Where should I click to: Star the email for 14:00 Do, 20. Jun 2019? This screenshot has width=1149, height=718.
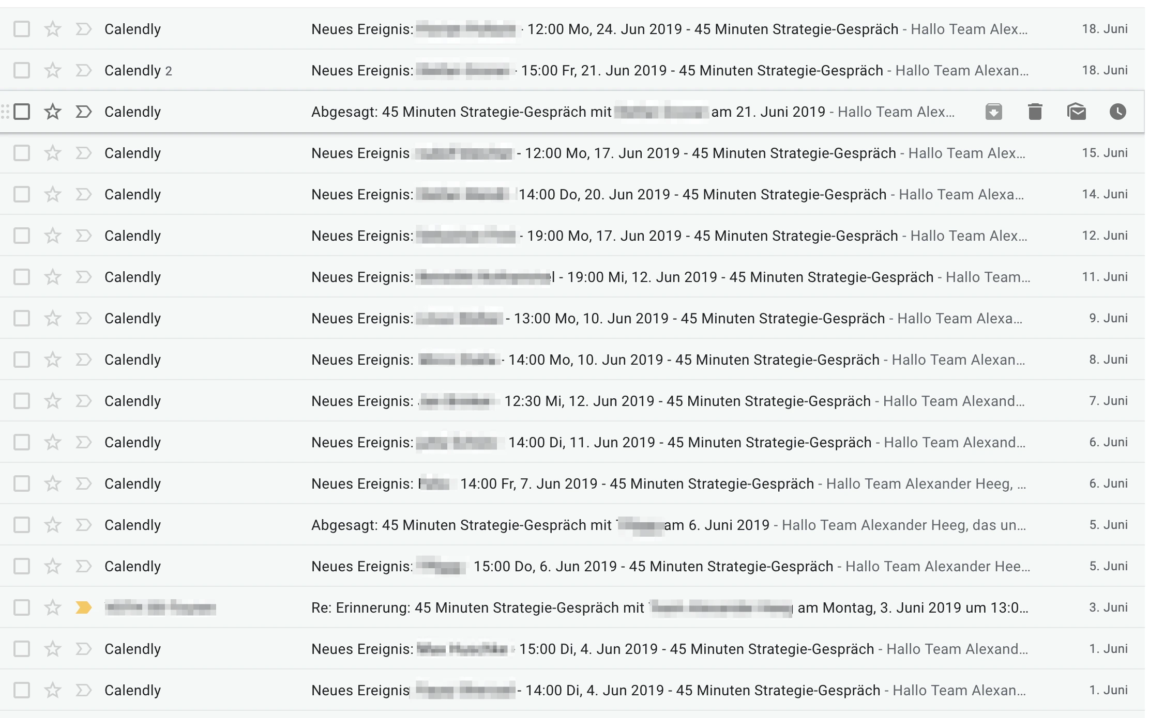[53, 194]
